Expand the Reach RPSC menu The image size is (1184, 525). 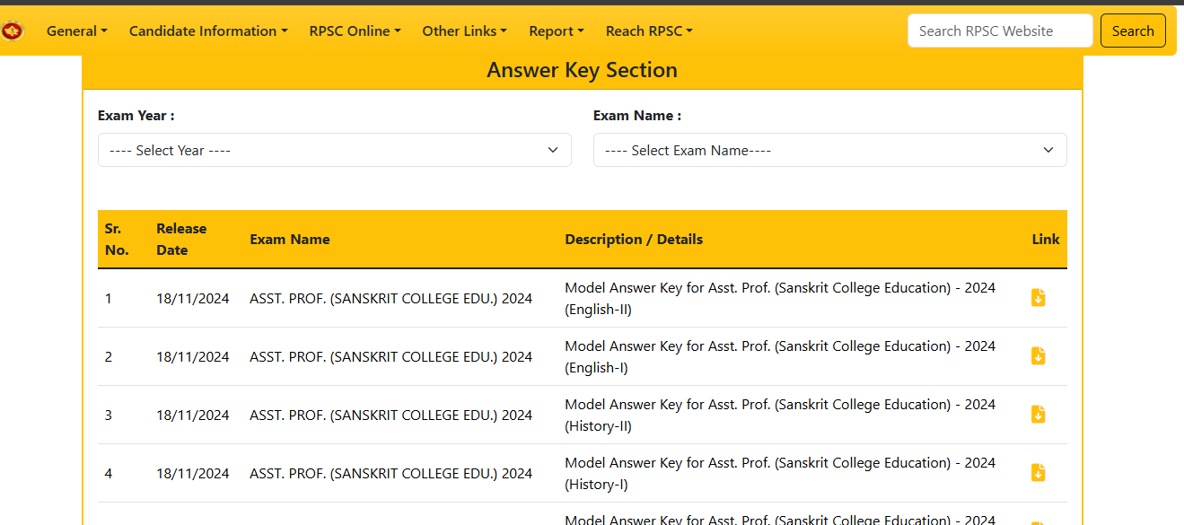coord(648,31)
